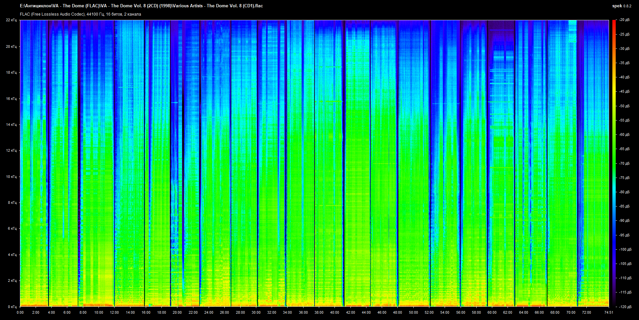Select the 0 кГц frequency axis label
This screenshot has width=639, height=320.
[x=12, y=307]
